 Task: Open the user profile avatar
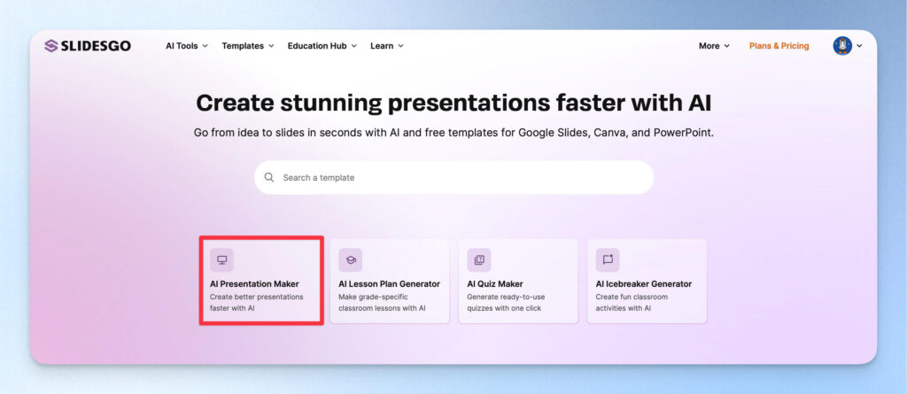coord(841,46)
